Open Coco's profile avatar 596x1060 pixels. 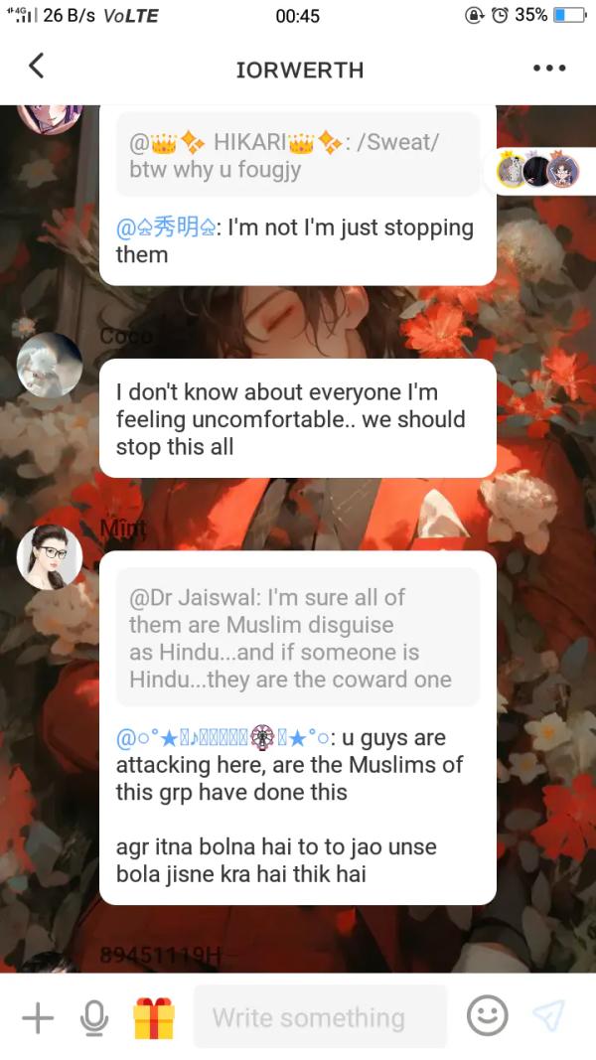click(50, 365)
